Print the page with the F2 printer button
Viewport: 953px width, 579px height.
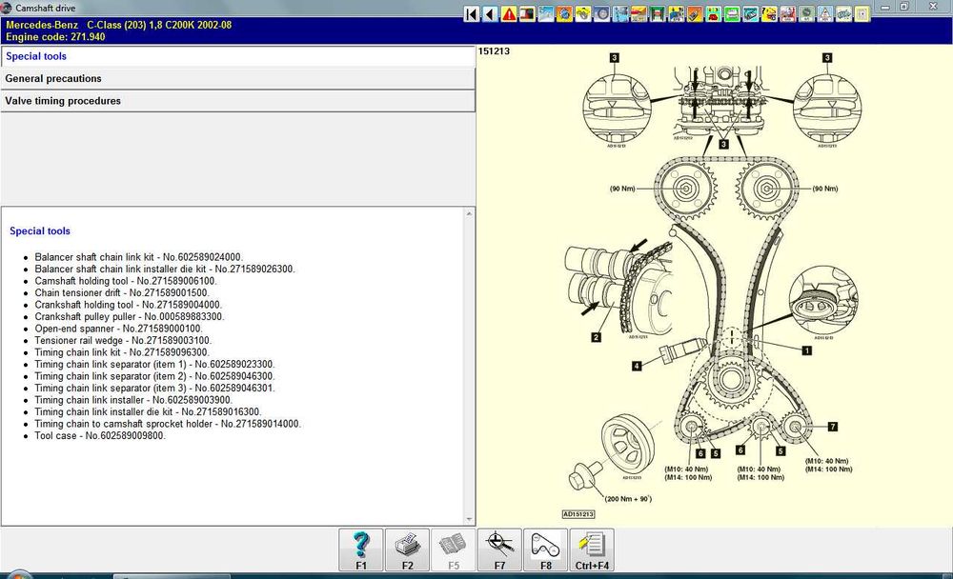point(407,549)
